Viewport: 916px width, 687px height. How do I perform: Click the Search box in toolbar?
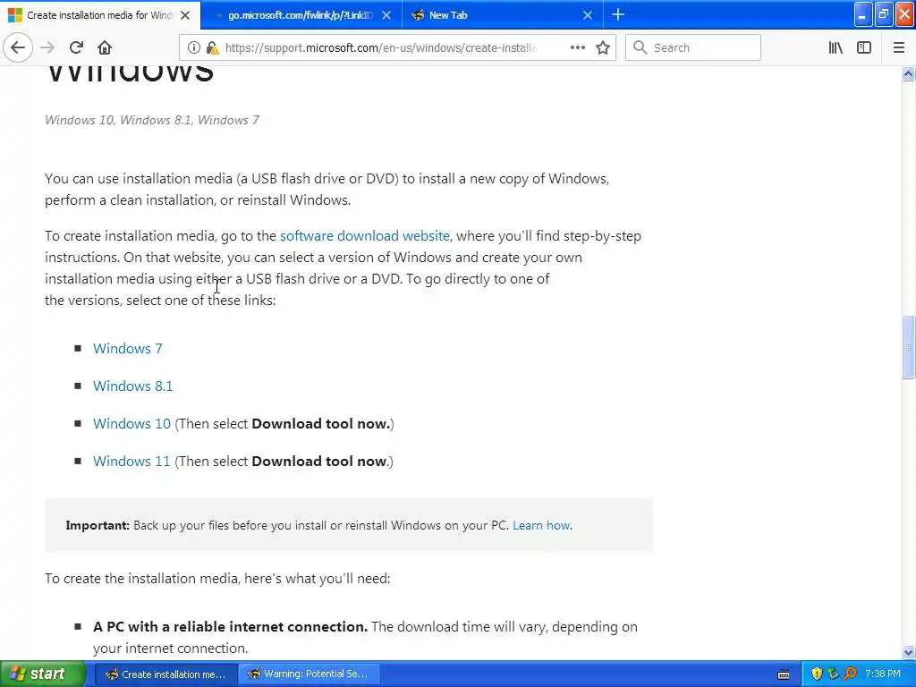(x=693, y=47)
